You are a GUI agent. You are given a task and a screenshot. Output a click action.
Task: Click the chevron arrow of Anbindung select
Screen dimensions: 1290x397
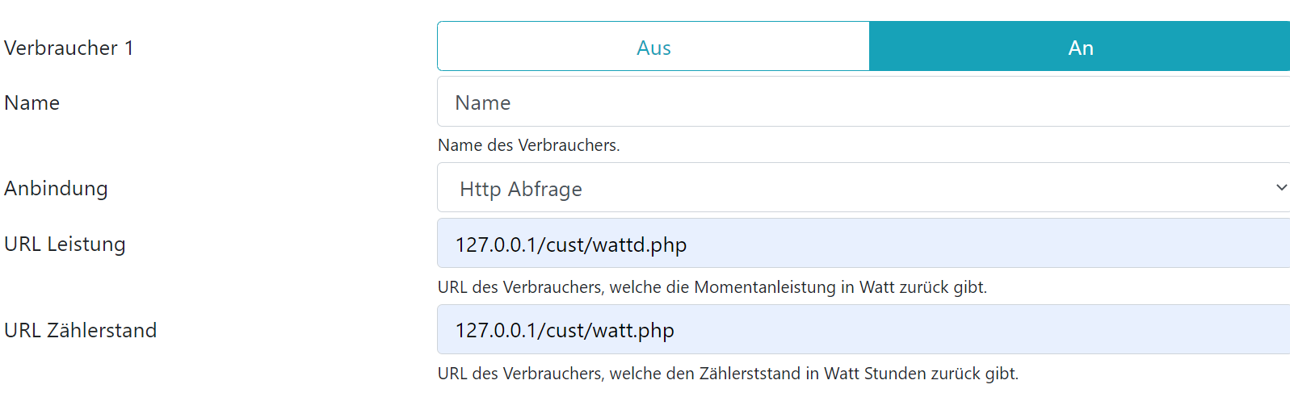pyautogui.click(x=1280, y=188)
